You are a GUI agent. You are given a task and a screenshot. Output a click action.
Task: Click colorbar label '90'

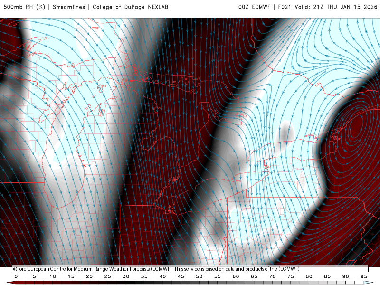345,276
